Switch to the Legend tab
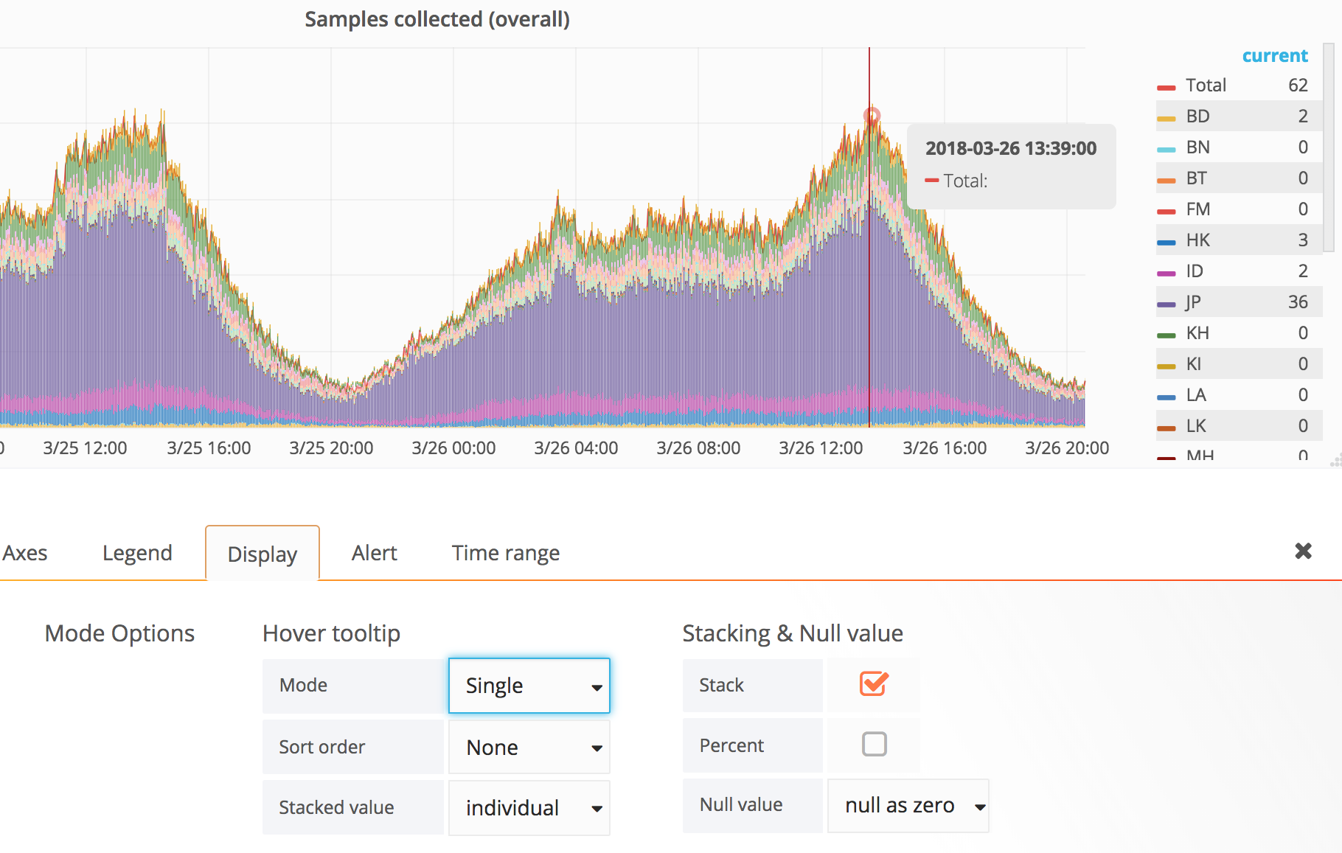The image size is (1342, 853). coord(137,552)
